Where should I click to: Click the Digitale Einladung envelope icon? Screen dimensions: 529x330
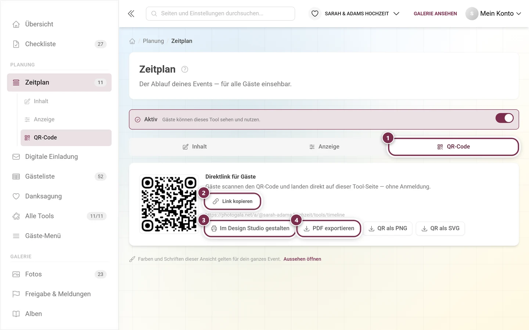pos(16,157)
